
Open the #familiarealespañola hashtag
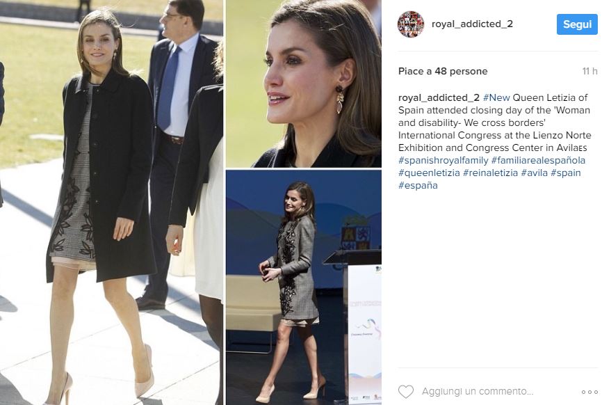538,160
